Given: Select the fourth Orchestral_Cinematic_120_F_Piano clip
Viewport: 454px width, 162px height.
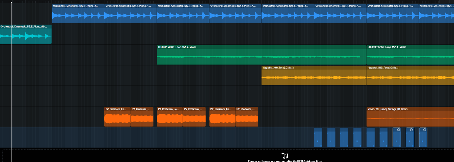Looking at the screenshot, I should point(235,14).
